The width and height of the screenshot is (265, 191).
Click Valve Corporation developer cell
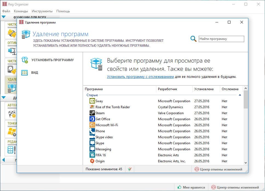[171, 113]
